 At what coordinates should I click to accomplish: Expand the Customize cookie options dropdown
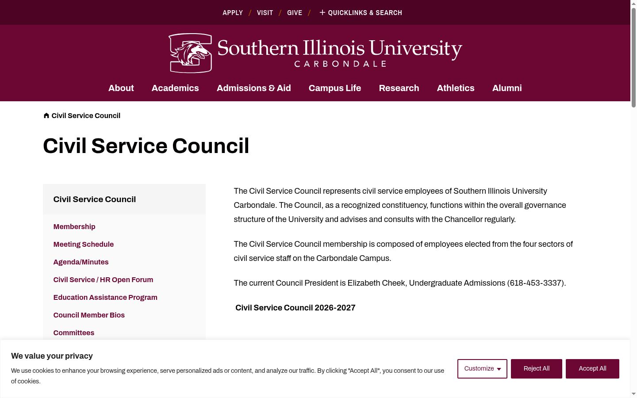click(x=482, y=369)
